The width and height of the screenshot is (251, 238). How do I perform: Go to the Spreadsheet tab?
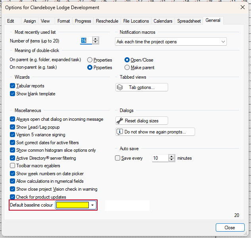coord(189,21)
